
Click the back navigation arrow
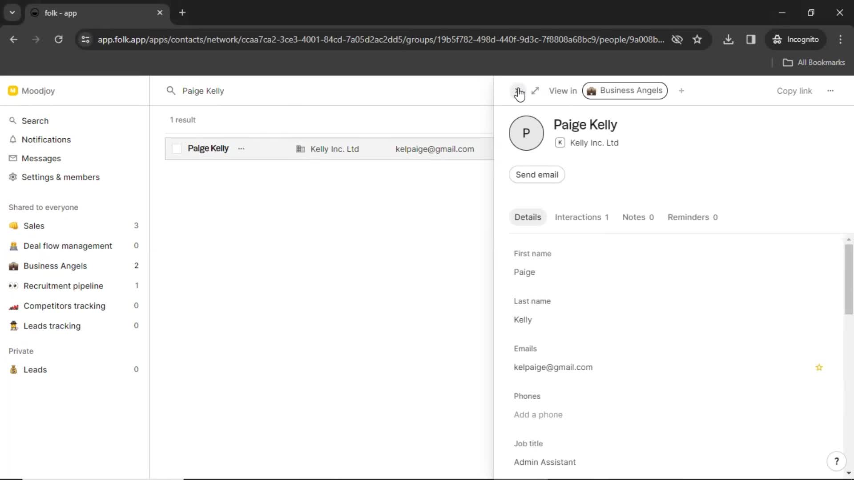[13, 39]
